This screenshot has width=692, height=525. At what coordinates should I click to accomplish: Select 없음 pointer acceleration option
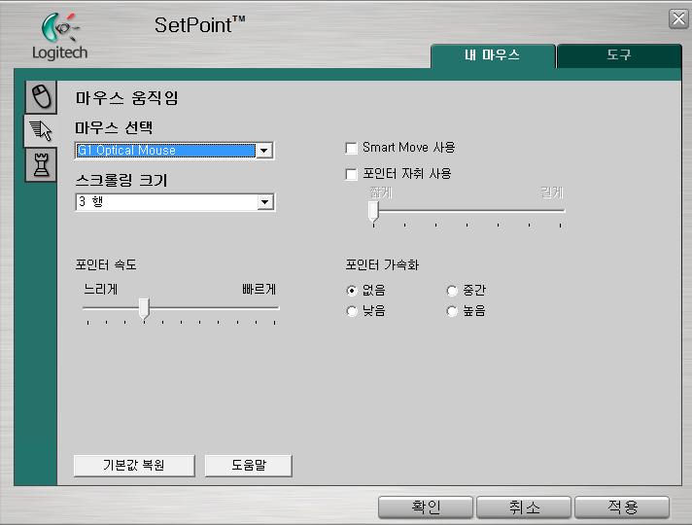[352, 291]
